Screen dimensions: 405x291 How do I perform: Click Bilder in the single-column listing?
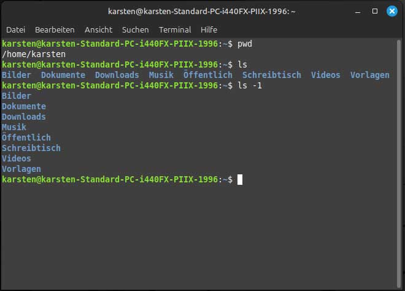pos(17,96)
